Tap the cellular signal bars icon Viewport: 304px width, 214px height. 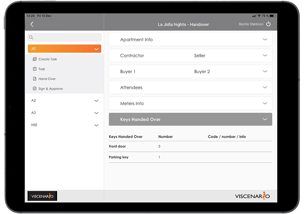tap(254, 16)
